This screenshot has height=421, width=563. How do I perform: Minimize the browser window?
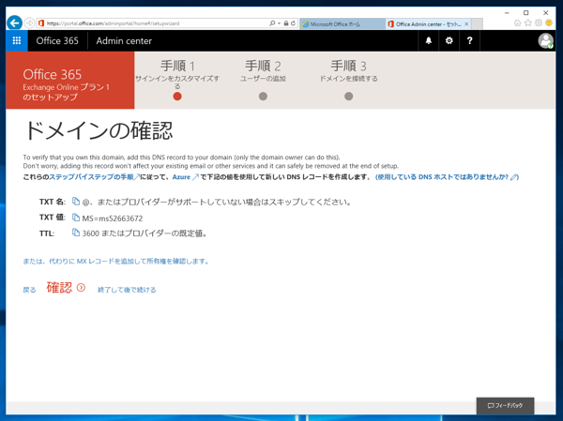[507, 13]
